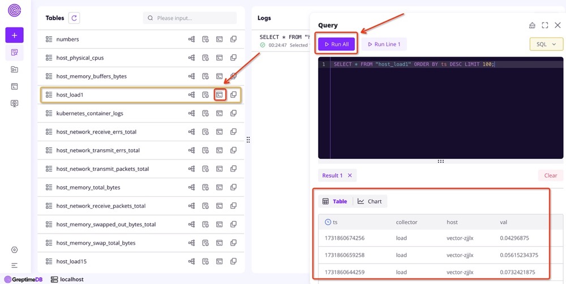Expand the Query panel to fullscreen
This screenshot has height=284, width=566.
click(x=545, y=25)
